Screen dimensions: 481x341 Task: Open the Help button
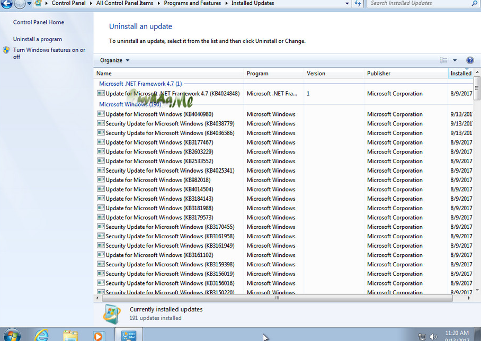470,60
